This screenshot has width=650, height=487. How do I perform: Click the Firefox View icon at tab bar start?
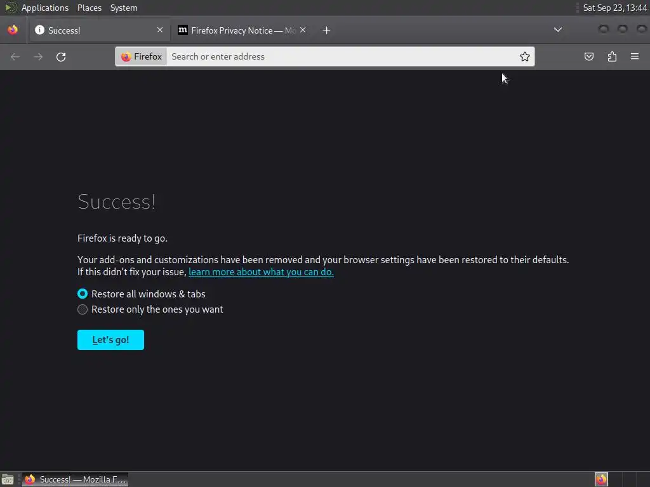tap(13, 30)
